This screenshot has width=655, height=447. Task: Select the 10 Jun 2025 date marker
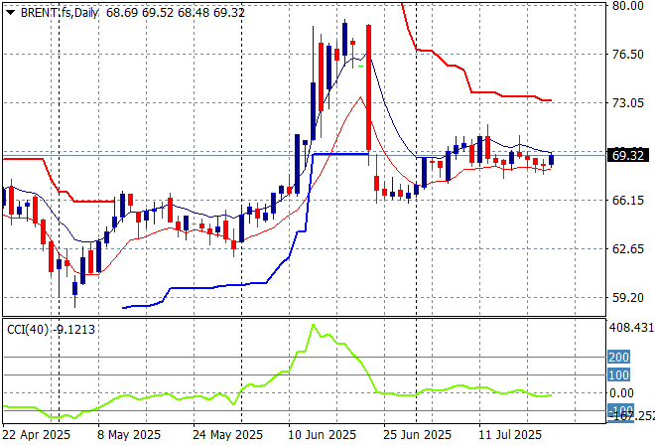click(x=323, y=435)
